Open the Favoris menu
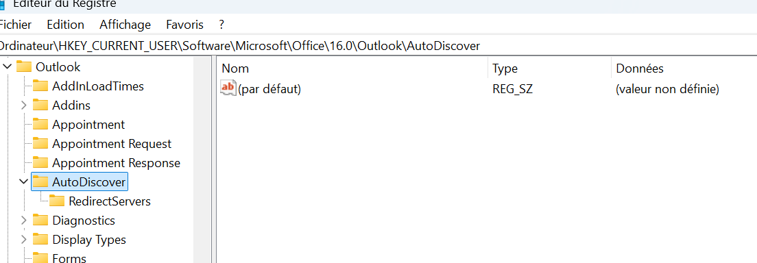The image size is (757, 263). click(x=185, y=25)
